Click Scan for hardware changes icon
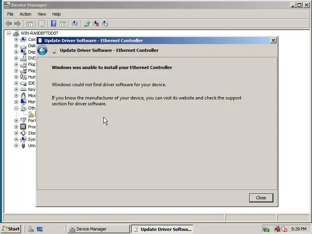This screenshot has width=312, height=234. tap(75, 24)
